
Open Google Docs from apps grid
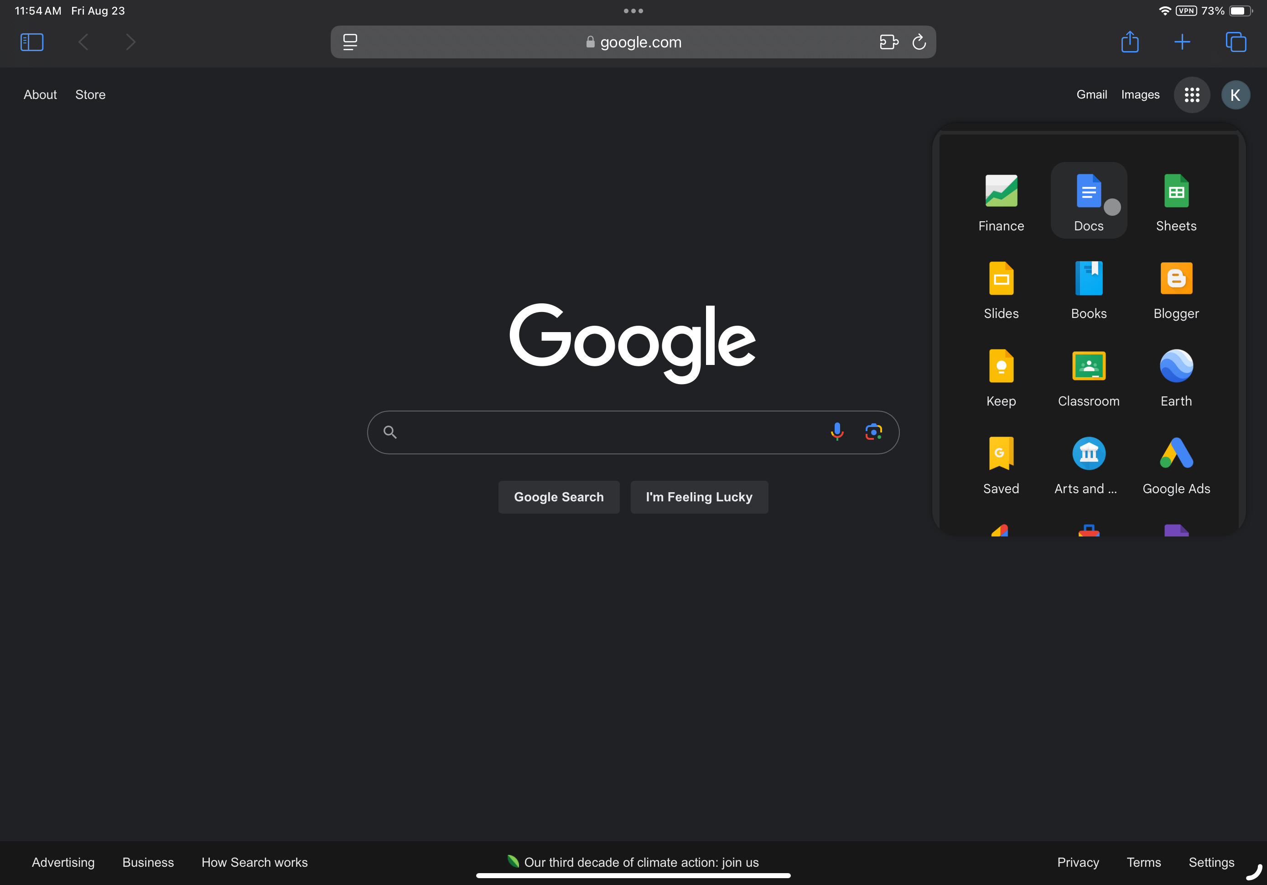pyautogui.click(x=1088, y=200)
